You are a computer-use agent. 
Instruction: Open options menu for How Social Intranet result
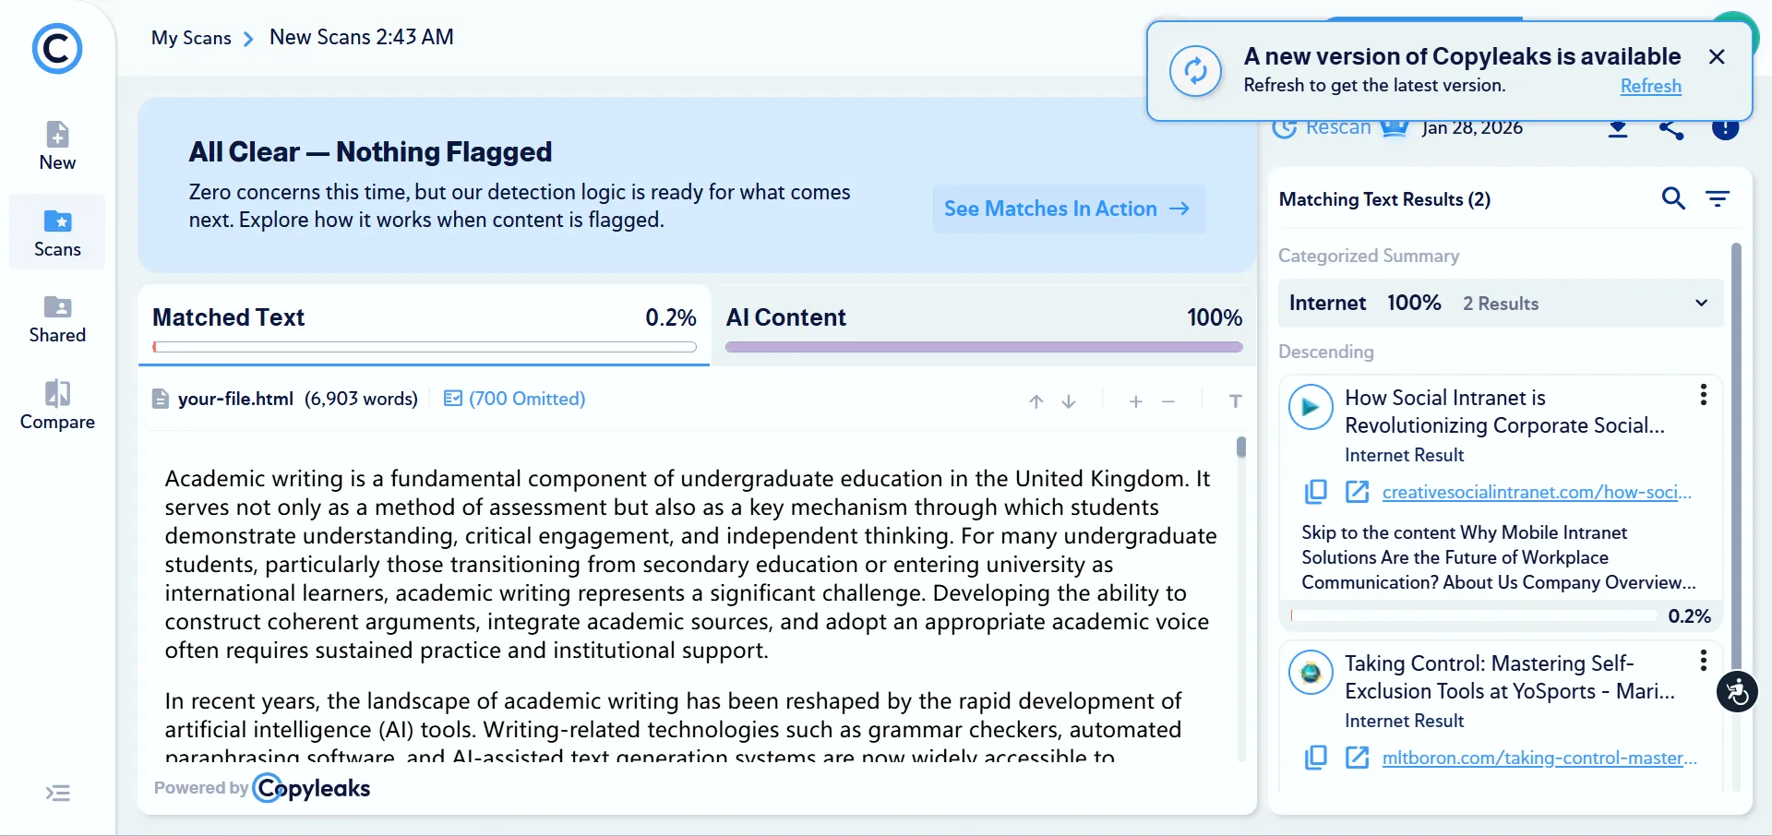[x=1703, y=396]
